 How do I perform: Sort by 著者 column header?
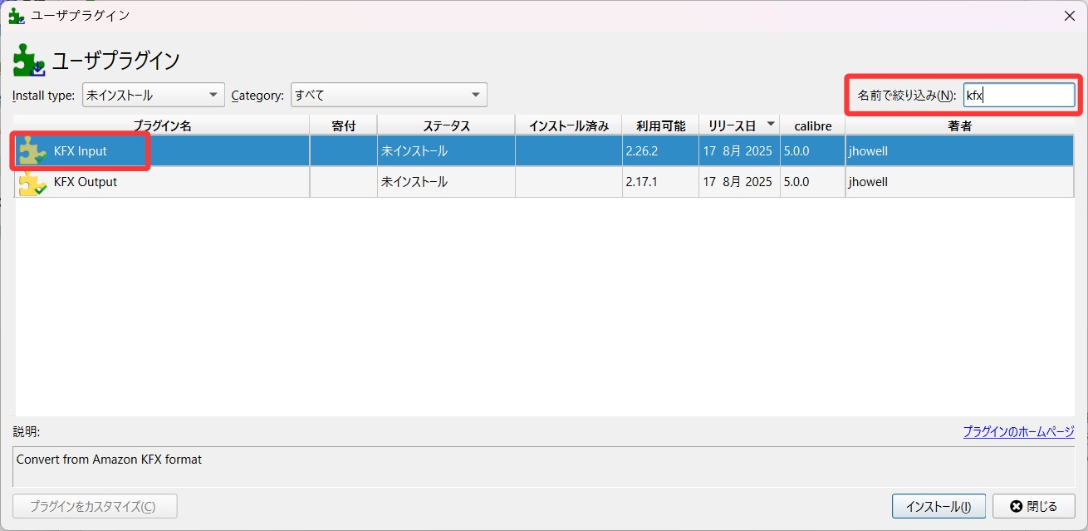click(959, 125)
